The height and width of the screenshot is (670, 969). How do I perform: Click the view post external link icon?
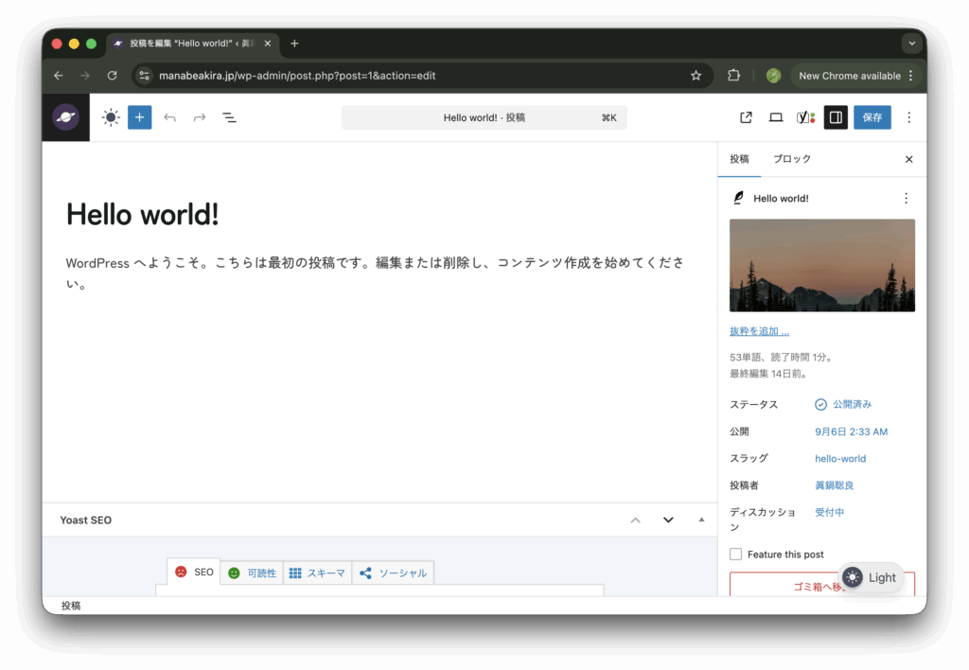click(x=746, y=117)
